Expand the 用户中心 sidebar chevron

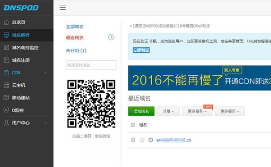click(45, 123)
